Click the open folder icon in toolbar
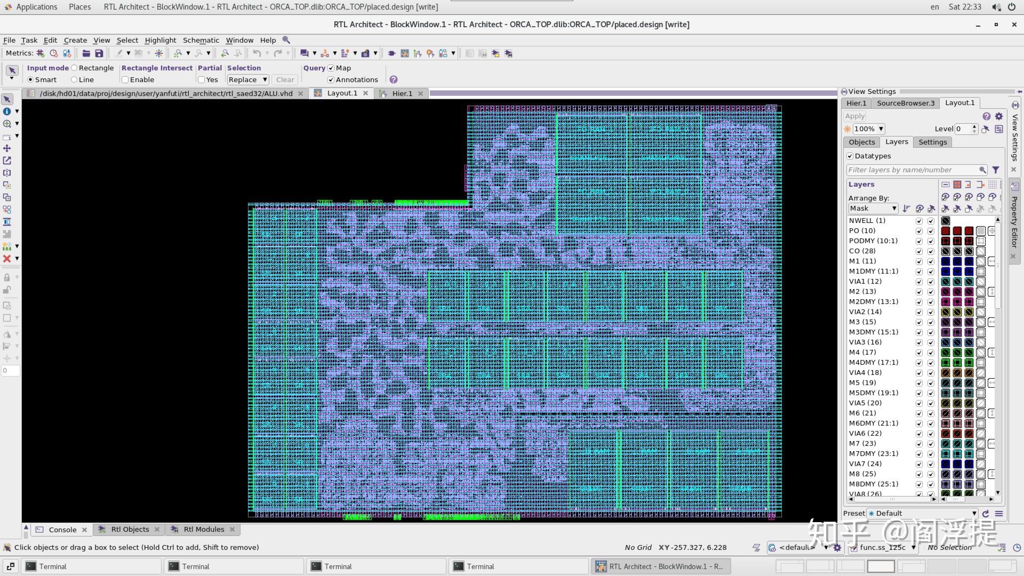The height and width of the screenshot is (576, 1024). (x=86, y=53)
